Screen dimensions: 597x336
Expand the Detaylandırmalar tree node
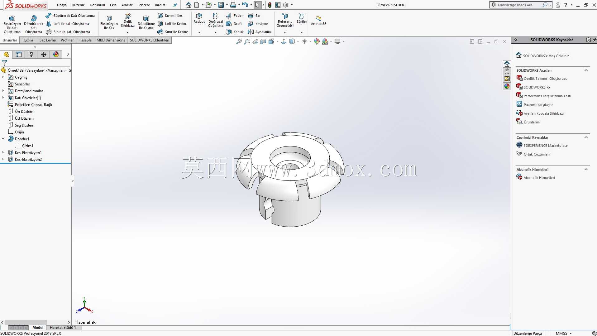pyautogui.click(x=3, y=91)
